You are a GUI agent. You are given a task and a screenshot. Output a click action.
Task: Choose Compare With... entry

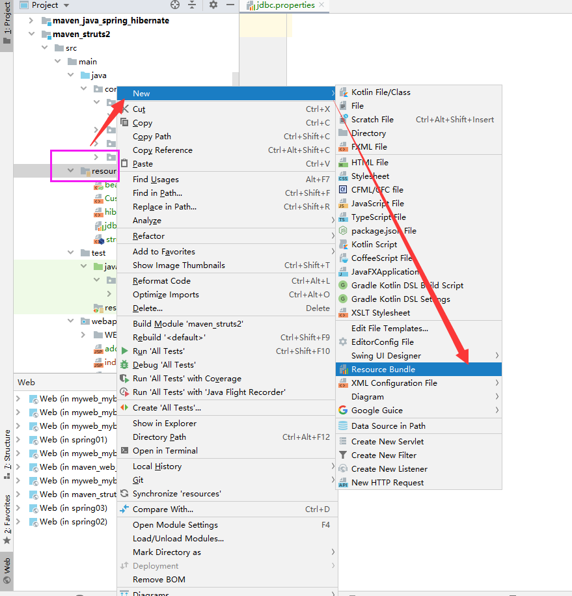pyautogui.click(x=227, y=509)
